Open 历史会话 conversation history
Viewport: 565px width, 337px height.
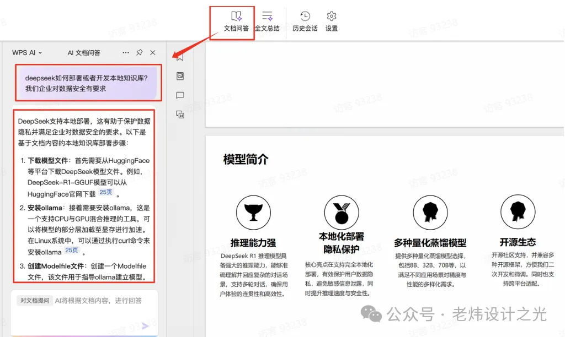coord(305,21)
